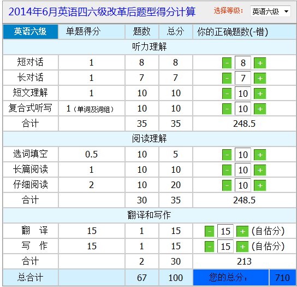
Task: Click the 英语六级 header tab
Action: [31, 32]
